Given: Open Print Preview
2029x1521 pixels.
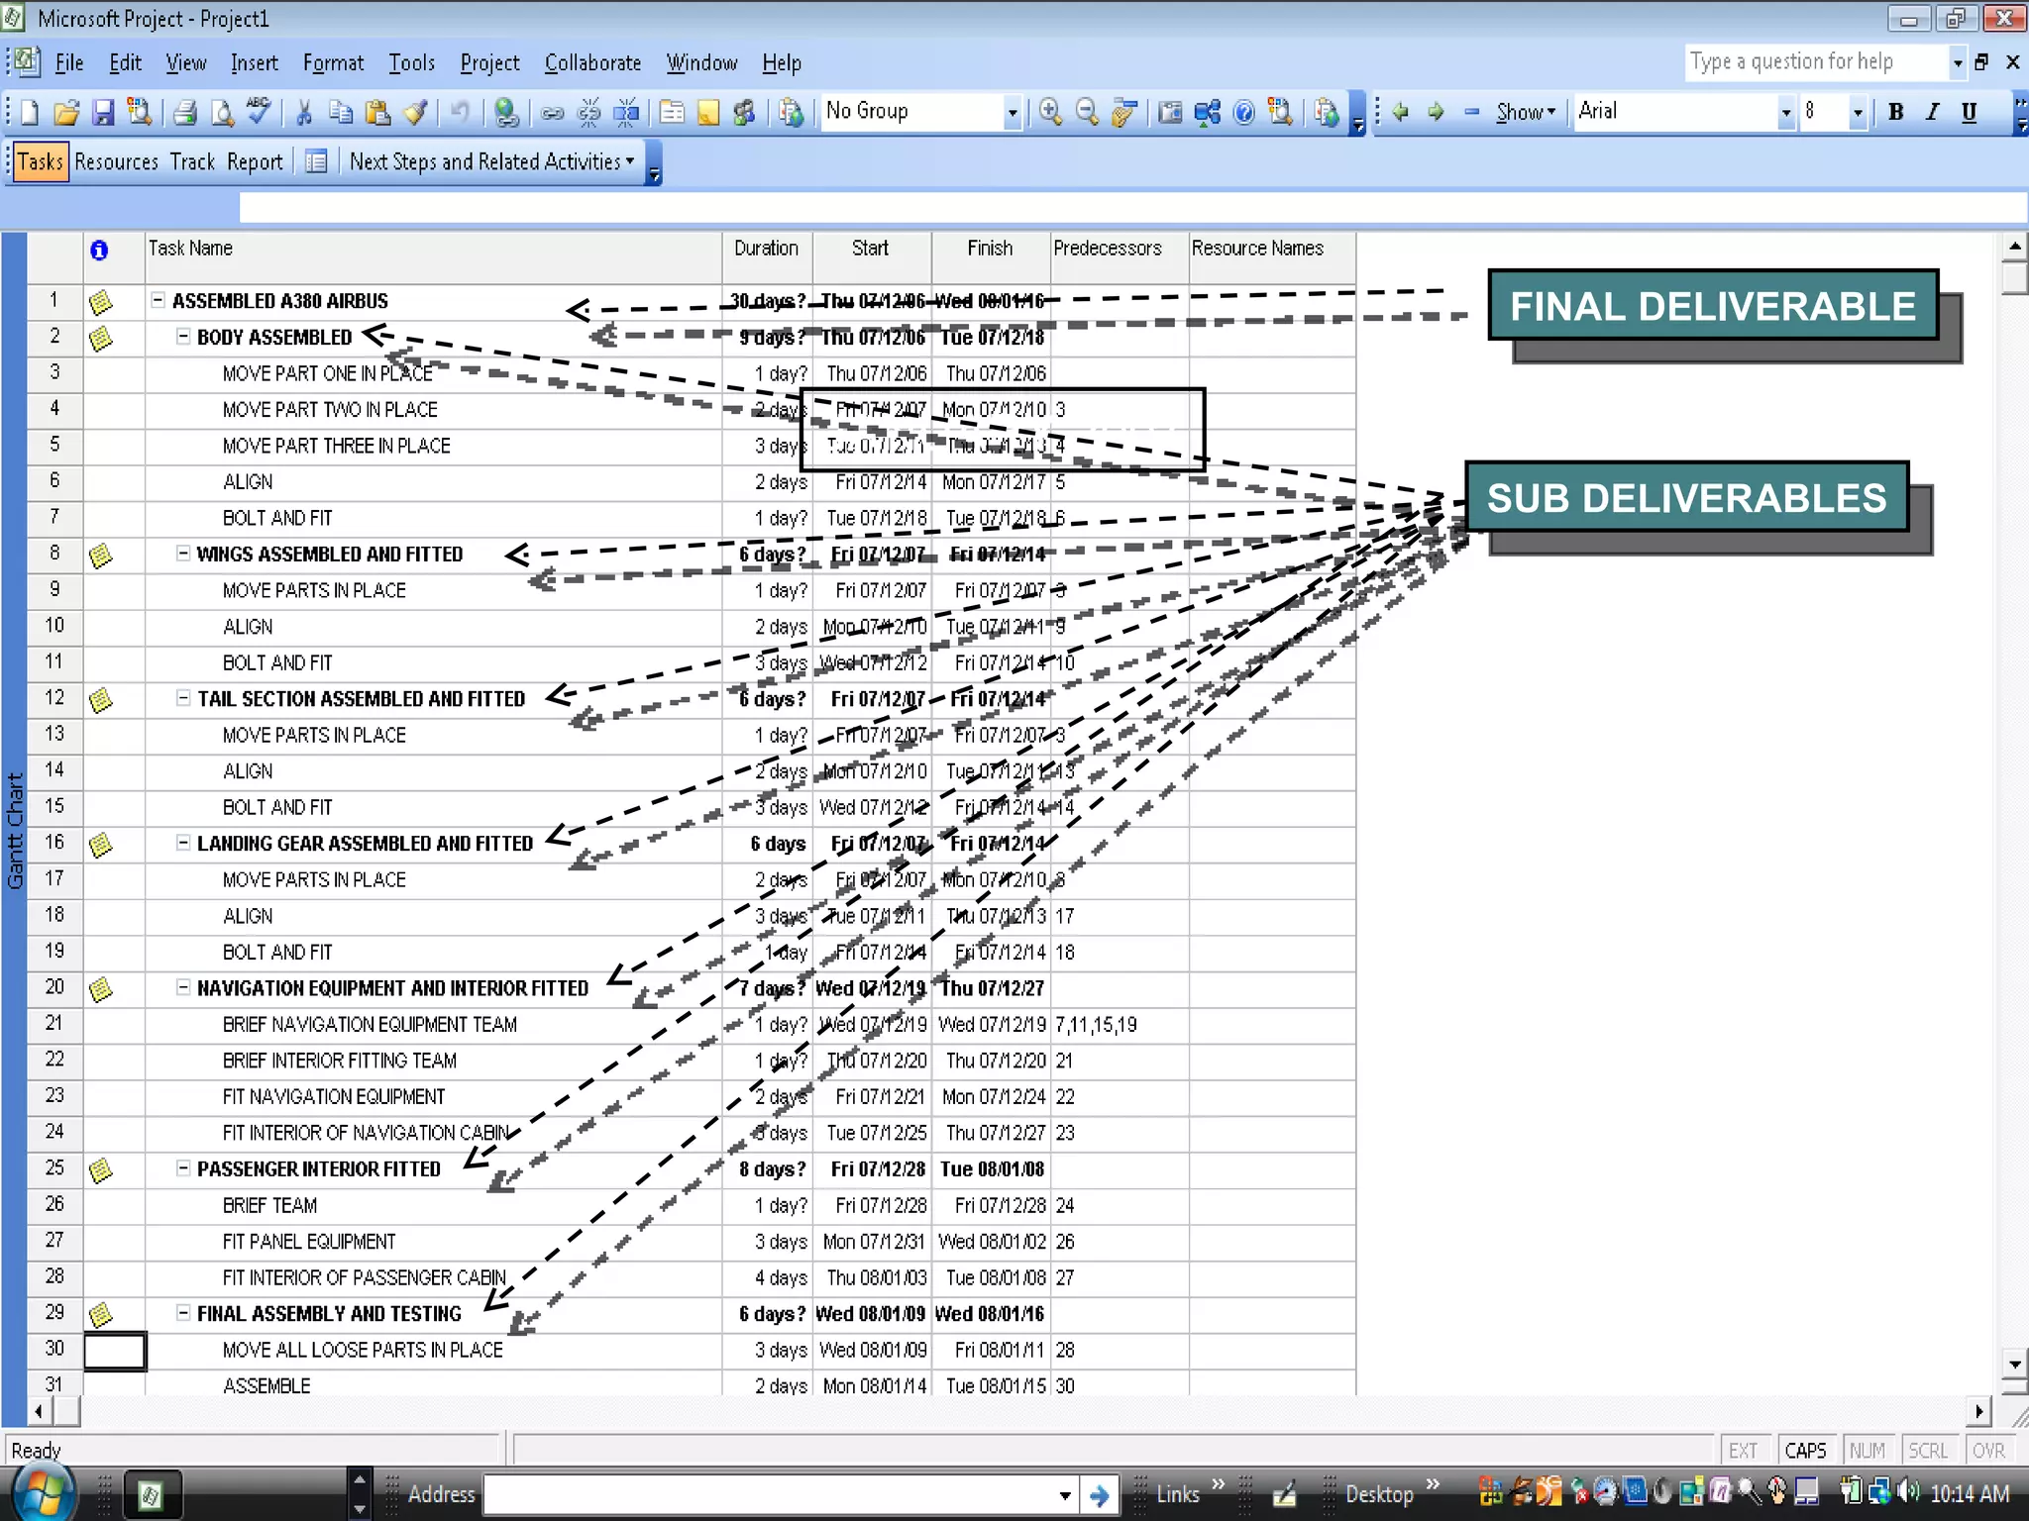Looking at the screenshot, I should pyautogui.click(x=222, y=113).
